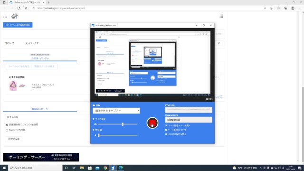Toggle the comment on broadcast start checkbox
This screenshot has height=171, width=304.
pyautogui.click(x=7, y=125)
